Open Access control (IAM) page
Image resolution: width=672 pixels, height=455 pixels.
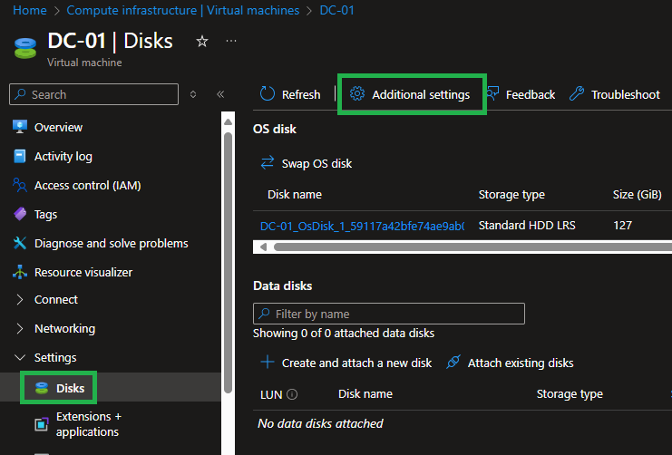[87, 186]
